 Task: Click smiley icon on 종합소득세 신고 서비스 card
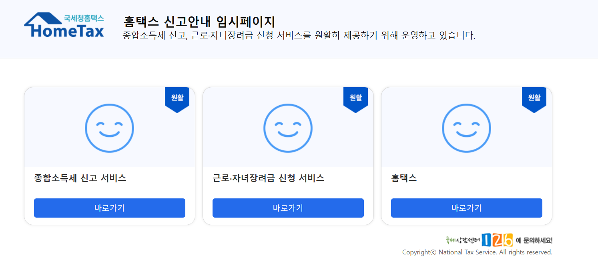[x=109, y=128]
